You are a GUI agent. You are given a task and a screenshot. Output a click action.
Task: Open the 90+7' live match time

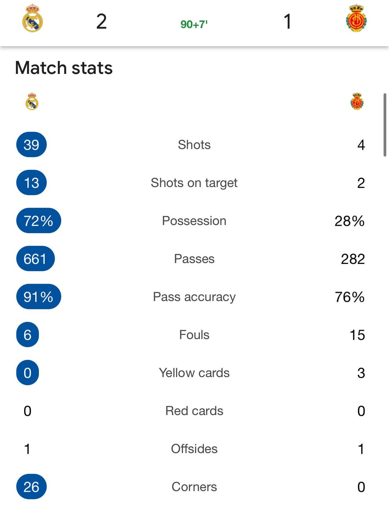194,25
